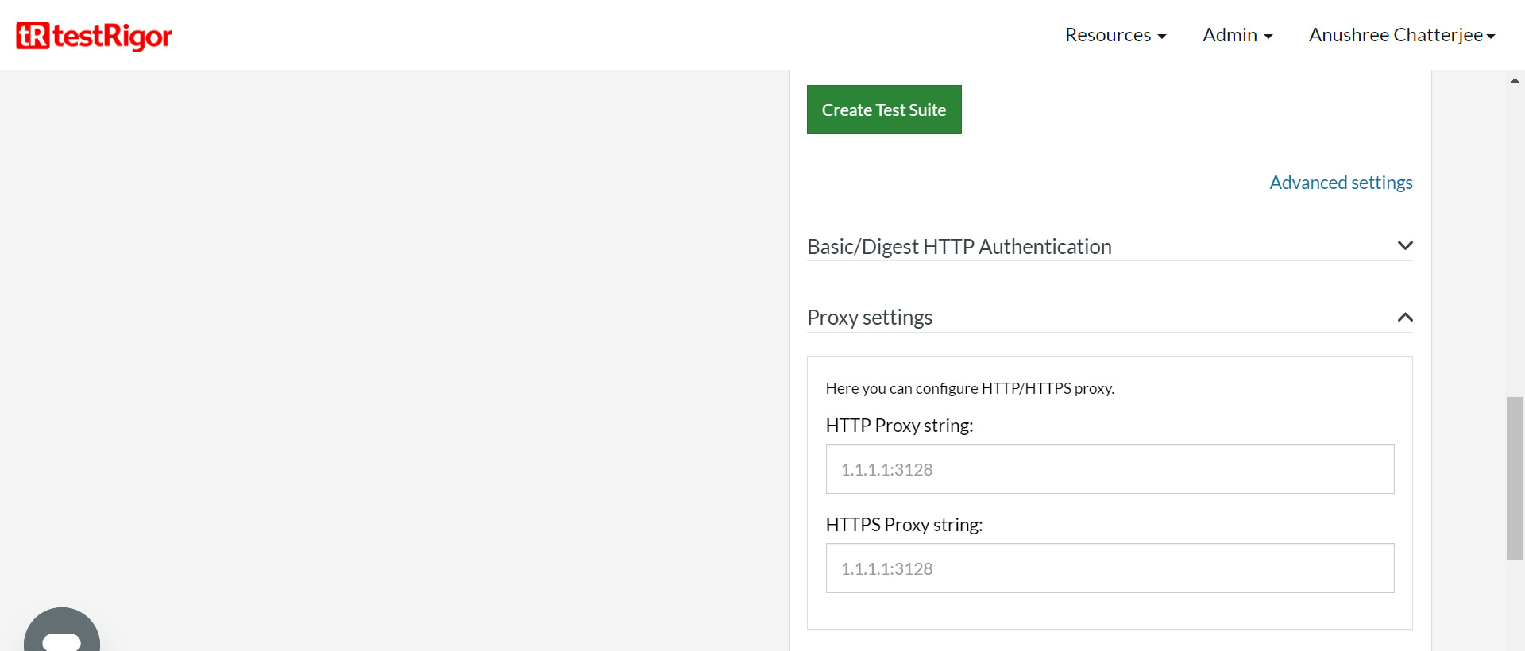Expand the Basic/Digest HTTP Authentication section title
This screenshot has width=1525, height=651.
(x=959, y=247)
